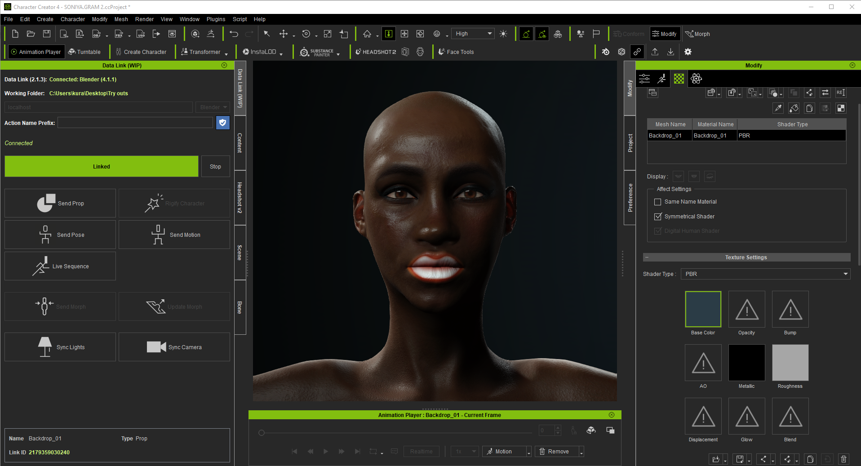Open the Render menu
The image size is (861, 466).
tap(144, 19)
